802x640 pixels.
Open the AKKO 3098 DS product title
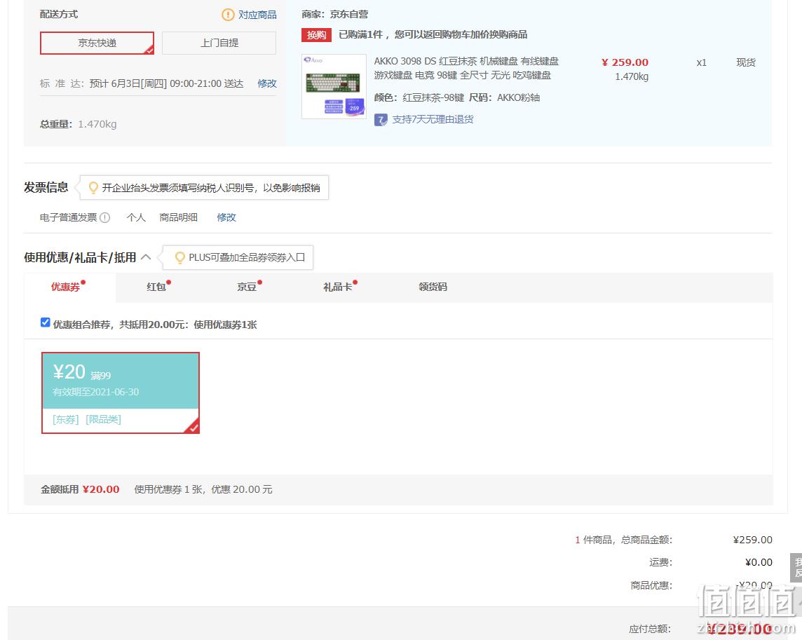click(466, 68)
